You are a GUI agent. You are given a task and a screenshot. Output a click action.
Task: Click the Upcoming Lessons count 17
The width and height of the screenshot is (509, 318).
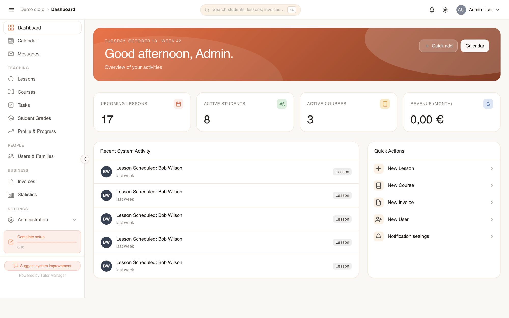(107, 120)
